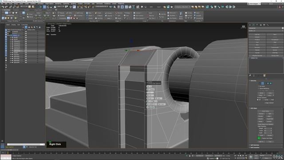Click Create Shape From Selection button
Screen dimensions: 284x160
pyautogui.click(x=265, y=124)
